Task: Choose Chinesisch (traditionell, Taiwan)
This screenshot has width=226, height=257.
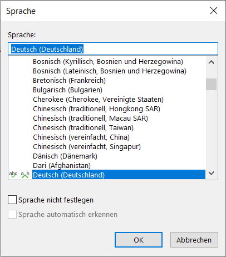Action: pyautogui.click(x=83, y=128)
